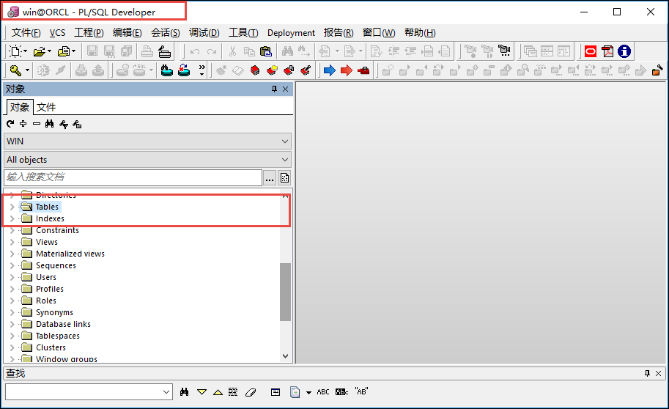Viewport: 669px width, 409px height.
Task: Click the object tree scrollbar thumb
Action: point(286,292)
